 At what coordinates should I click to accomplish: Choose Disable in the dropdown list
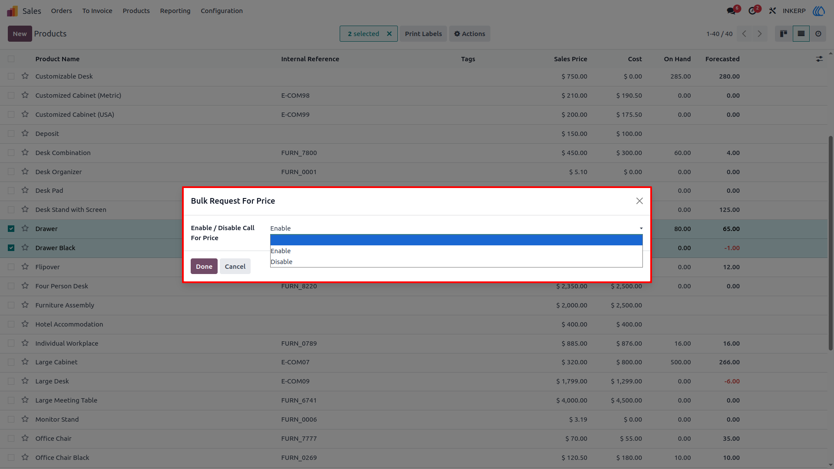456,262
